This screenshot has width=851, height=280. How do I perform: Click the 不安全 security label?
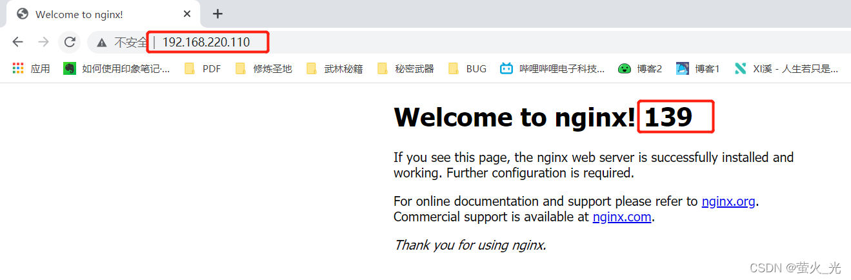131,43
